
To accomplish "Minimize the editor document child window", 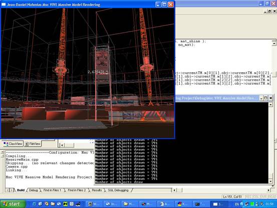I will (265, 12).
